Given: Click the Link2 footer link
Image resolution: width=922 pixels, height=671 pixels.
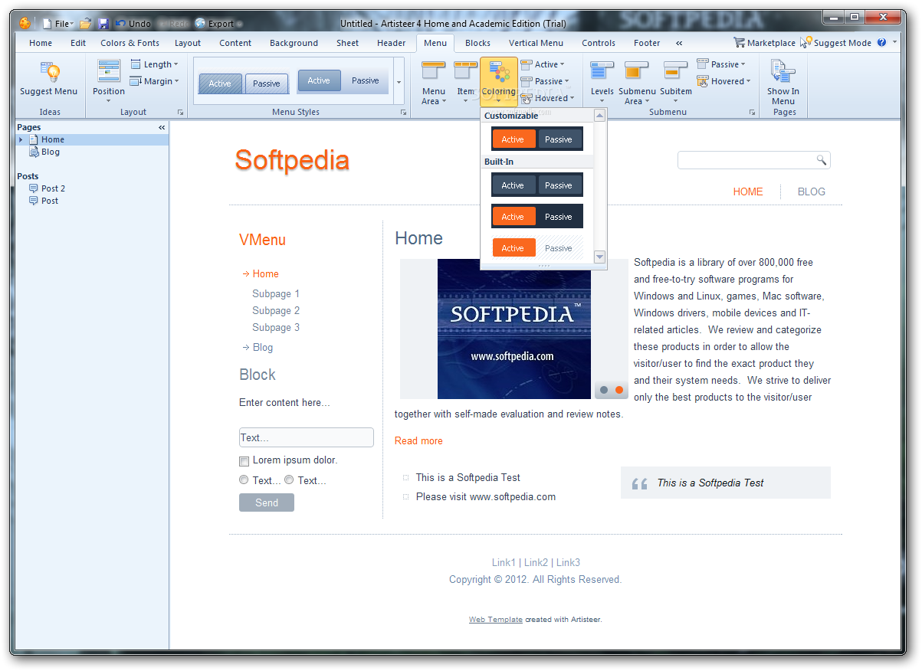Looking at the screenshot, I should click(x=536, y=562).
